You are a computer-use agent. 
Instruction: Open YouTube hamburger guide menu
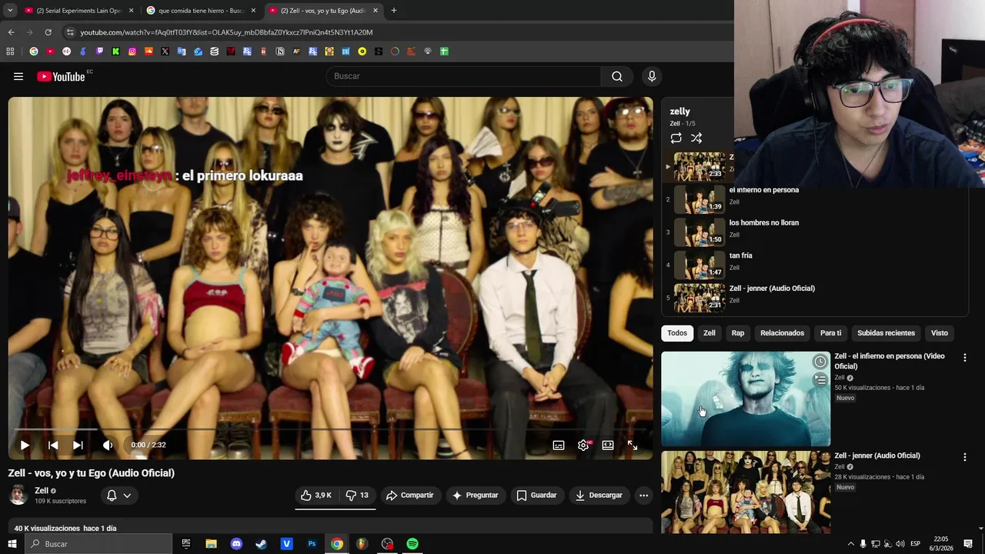(18, 76)
